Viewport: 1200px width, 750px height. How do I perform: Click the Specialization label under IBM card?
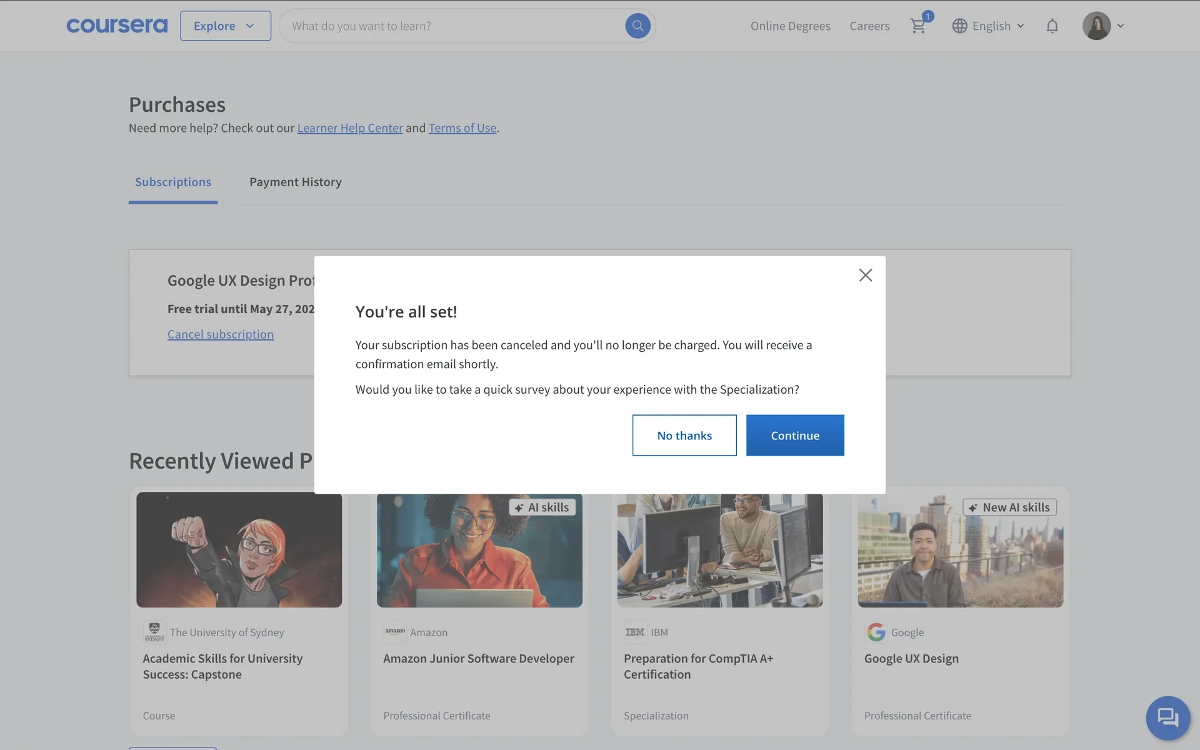[x=656, y=716]
